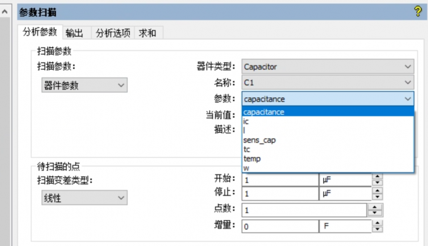Click the 增量 increment value field
Screen dimensions: 428x246
tap(280, 226)
